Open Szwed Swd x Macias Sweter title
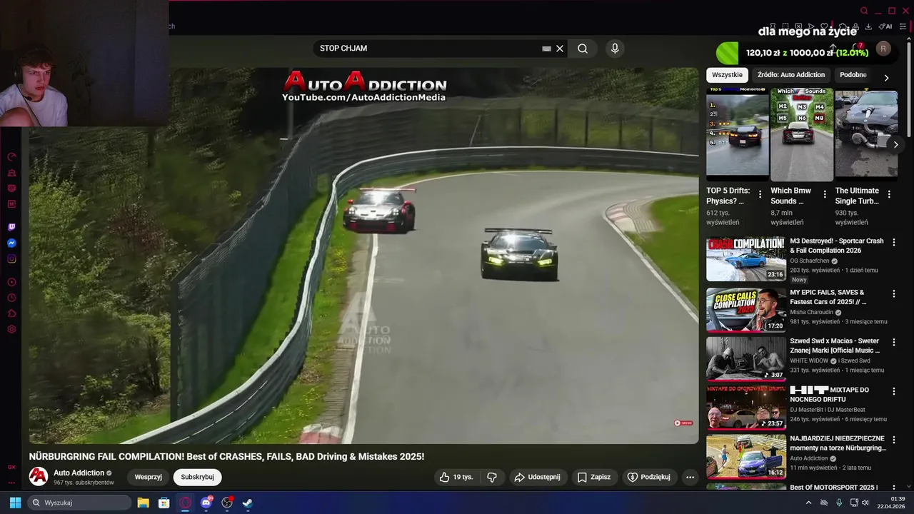 [x=835, y=346]
